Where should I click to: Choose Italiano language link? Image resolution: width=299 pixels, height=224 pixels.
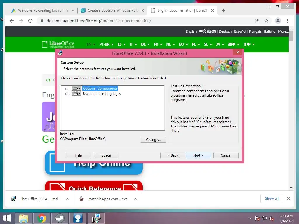tap(270, 32)
